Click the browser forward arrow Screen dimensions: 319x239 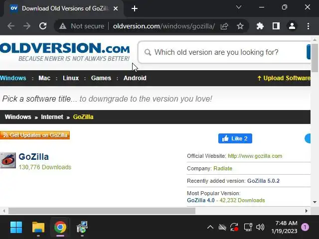point(26,26)
